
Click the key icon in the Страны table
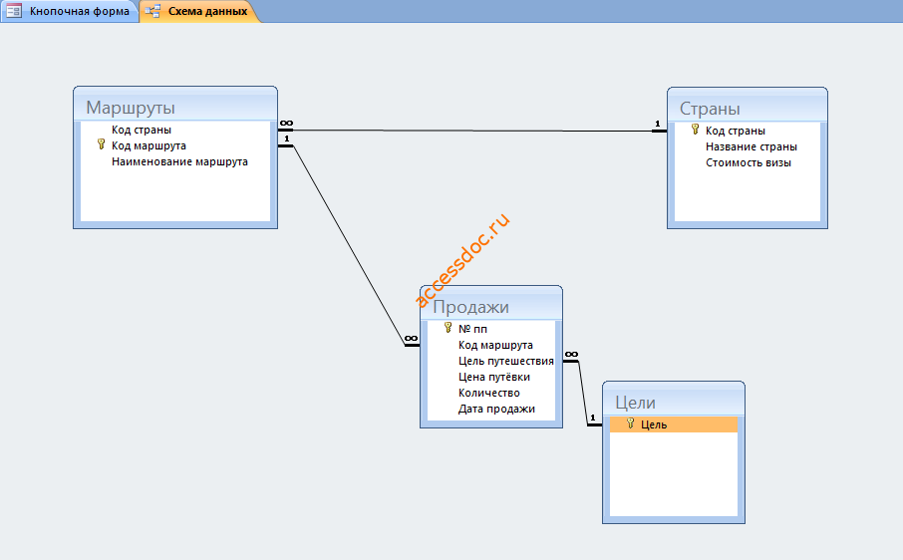(x=695, y=130)
